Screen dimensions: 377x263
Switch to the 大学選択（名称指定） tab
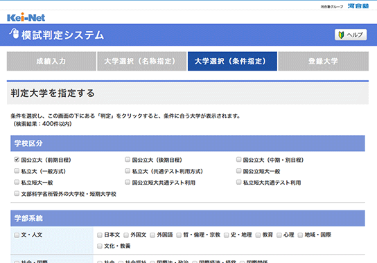(x=141, y=61)
